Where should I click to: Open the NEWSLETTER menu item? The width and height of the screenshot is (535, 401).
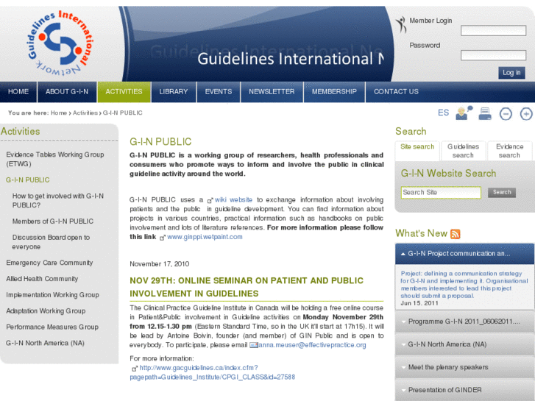coord(272,92)
